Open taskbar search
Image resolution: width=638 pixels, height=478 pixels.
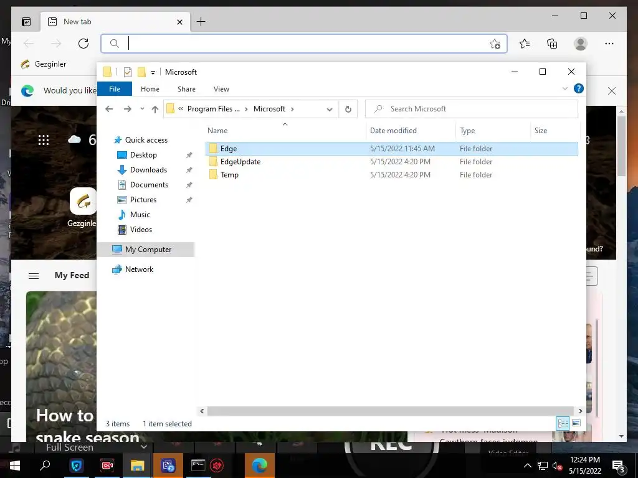tap(45, 466)
